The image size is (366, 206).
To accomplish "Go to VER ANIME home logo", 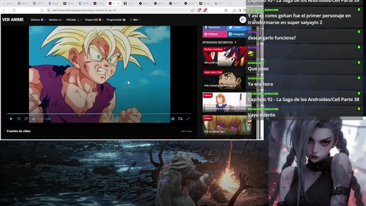I will (x=13, y=20).
